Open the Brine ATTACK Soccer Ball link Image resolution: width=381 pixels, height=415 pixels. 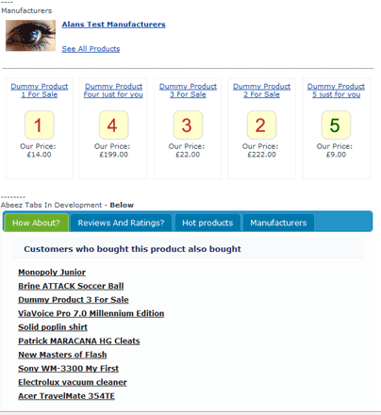point(71,286)
